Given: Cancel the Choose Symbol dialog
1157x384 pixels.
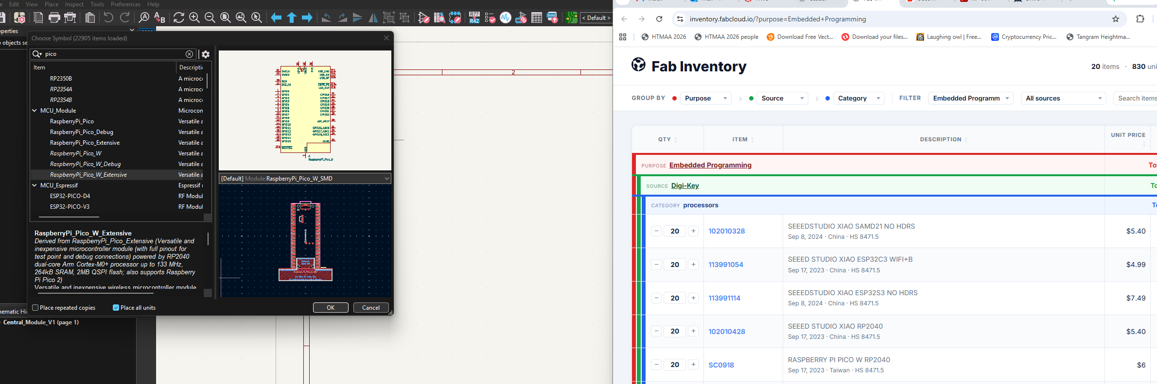Looking at the screenshot, I should (371, 308).
